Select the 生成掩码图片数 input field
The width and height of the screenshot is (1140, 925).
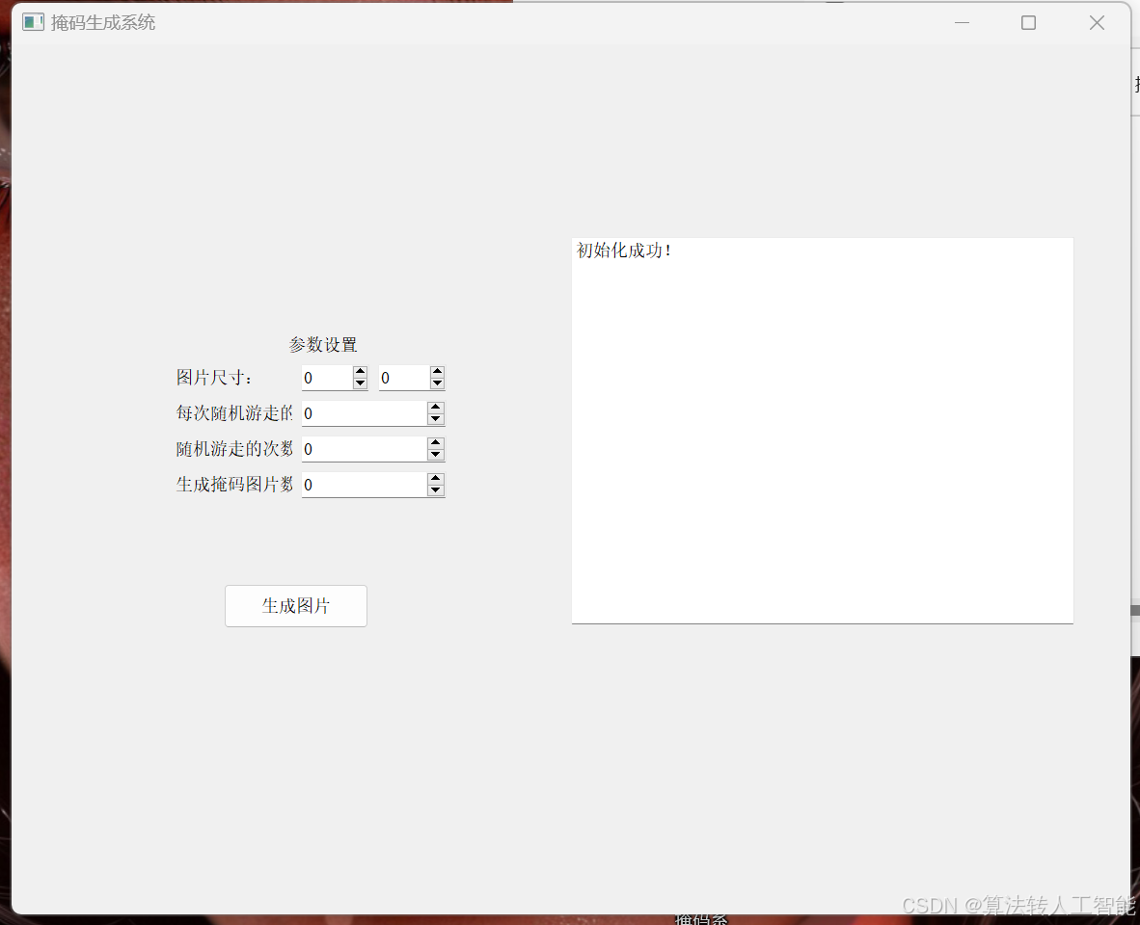pyautogui.click(x=362, y=485)
